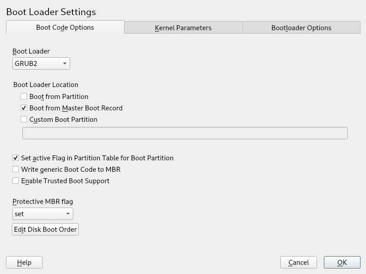The height and width of the screenshot is (274, 366).
Task: Click the Boot from Master Boot Record label
Action: [x=76, y=108]
